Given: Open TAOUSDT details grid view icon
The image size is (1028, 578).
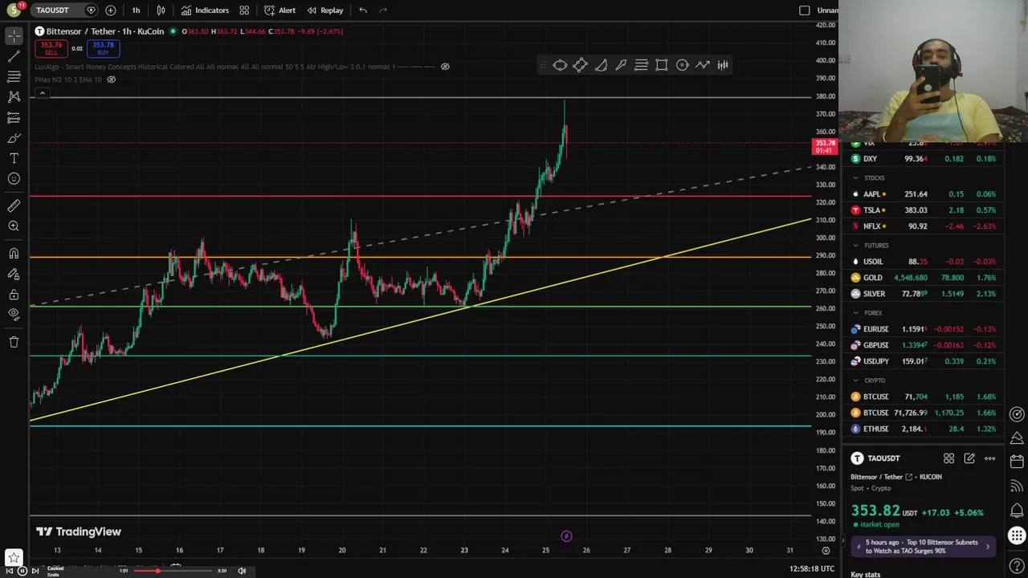Looking at the screenshot, I should [948, 458].
